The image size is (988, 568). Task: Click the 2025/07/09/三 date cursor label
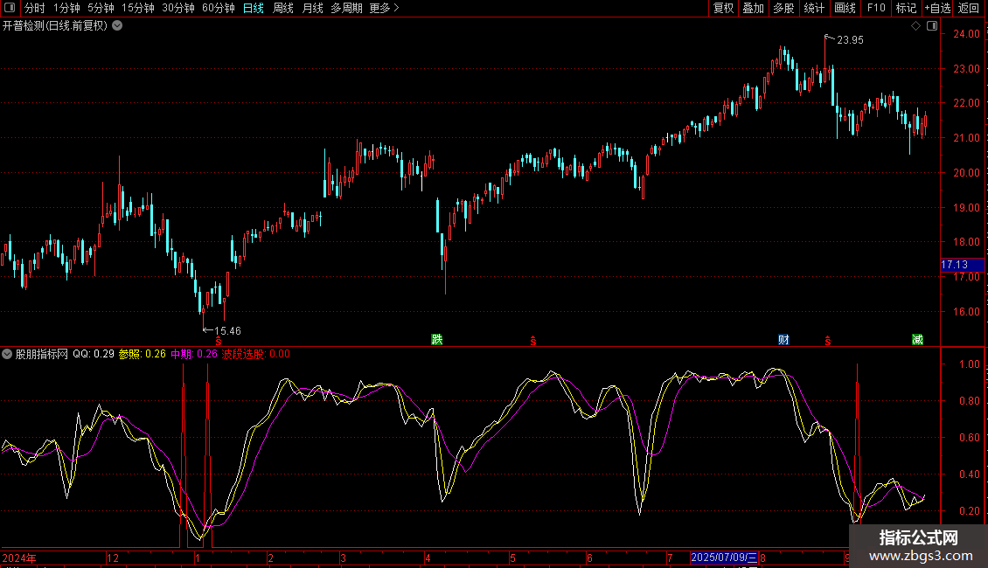click(x=724, y=558)
